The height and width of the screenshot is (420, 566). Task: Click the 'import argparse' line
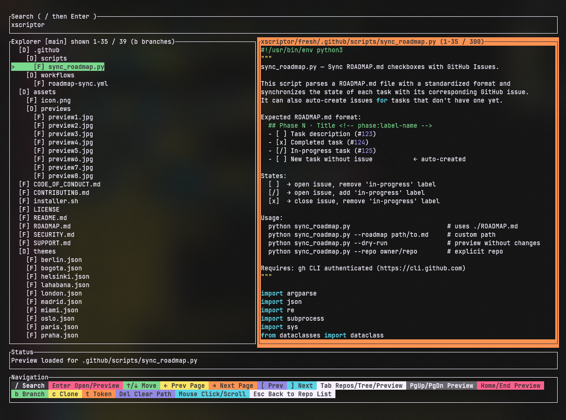point(289,293)
